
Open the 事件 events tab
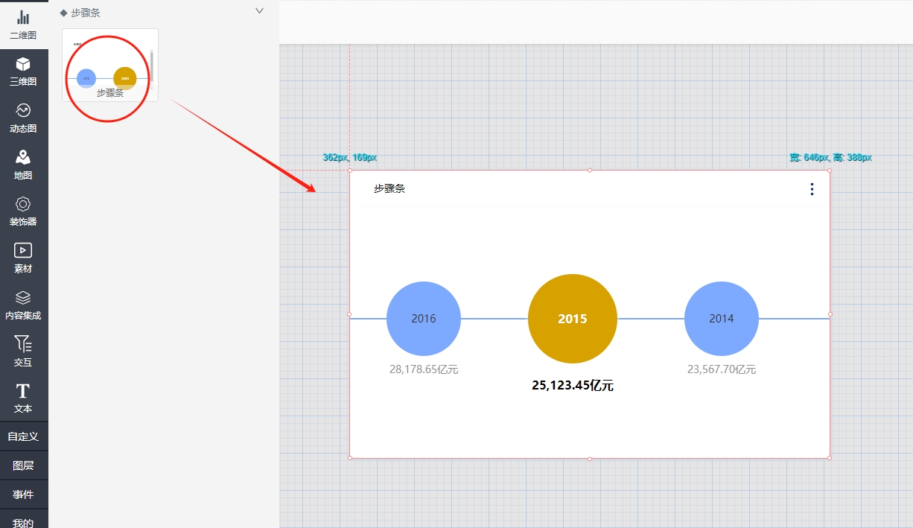(23, 494)
